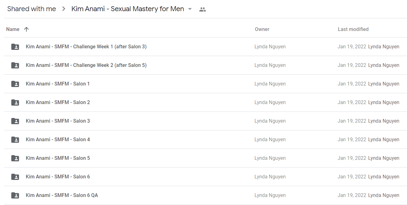Sort the list by Last modified header

(353, 29)
